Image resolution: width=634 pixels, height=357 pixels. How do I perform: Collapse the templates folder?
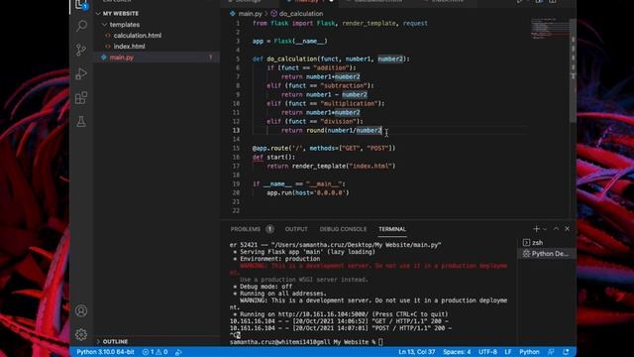pyautogui.click(x=104, y=25)
